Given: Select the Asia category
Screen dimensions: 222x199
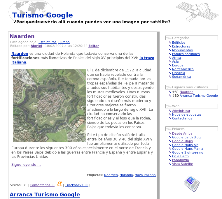Looking at the screenshot, I should 175,61.
